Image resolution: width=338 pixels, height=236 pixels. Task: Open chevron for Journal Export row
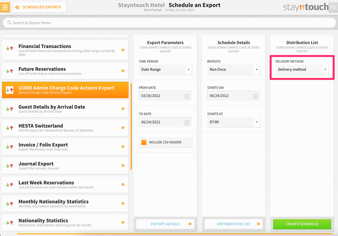[x=123, y=165]
